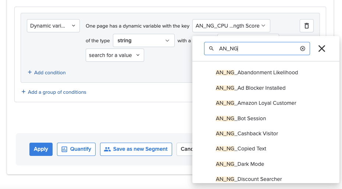This screenshot has width=342, height=189.
Task: Click the plus icon beside Add condition
Action: click(x=30, y=72)
